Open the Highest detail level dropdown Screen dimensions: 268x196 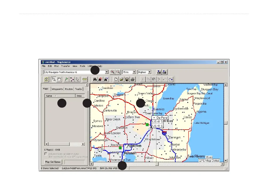coord(150,72)
